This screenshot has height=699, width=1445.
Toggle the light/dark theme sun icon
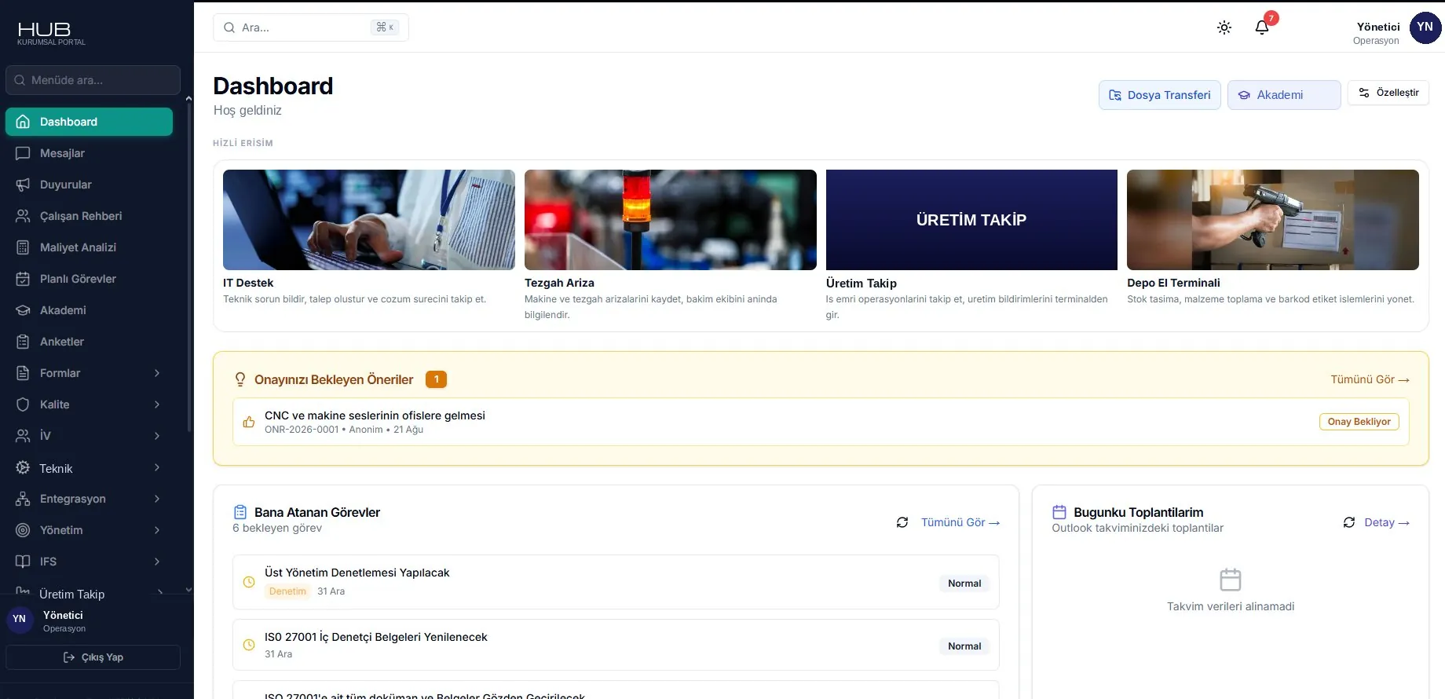tap(1224, 27)
